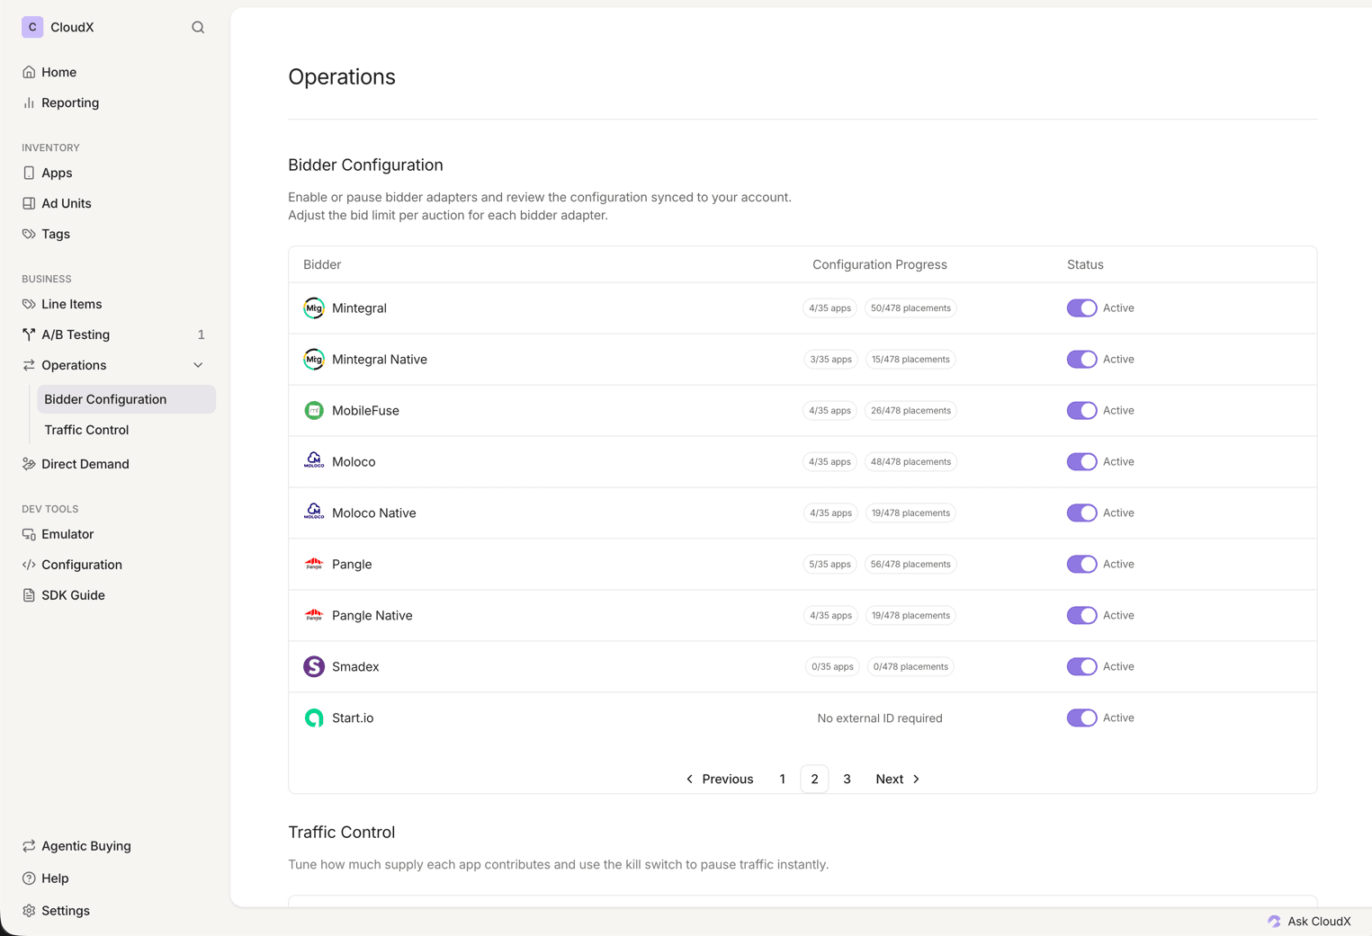Click the Smadex bidder logo
The height and width of the screenshot is (936, 1372).
click(314, 666)
